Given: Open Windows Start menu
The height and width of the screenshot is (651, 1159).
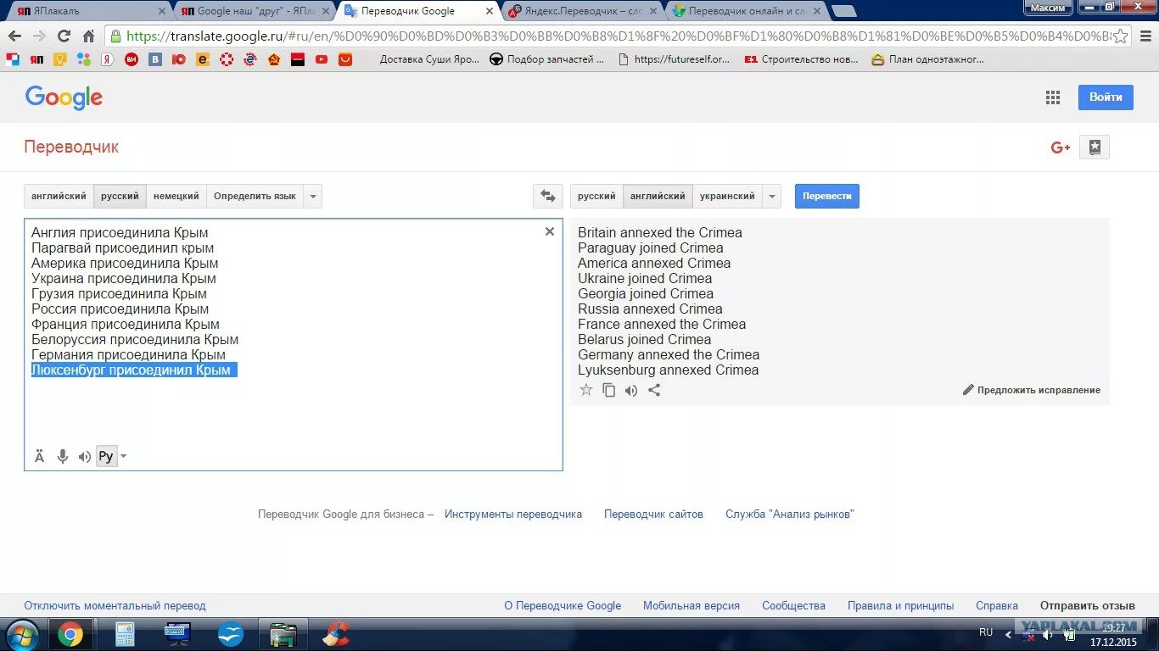Looking at the screenshot, I should 22,634.
